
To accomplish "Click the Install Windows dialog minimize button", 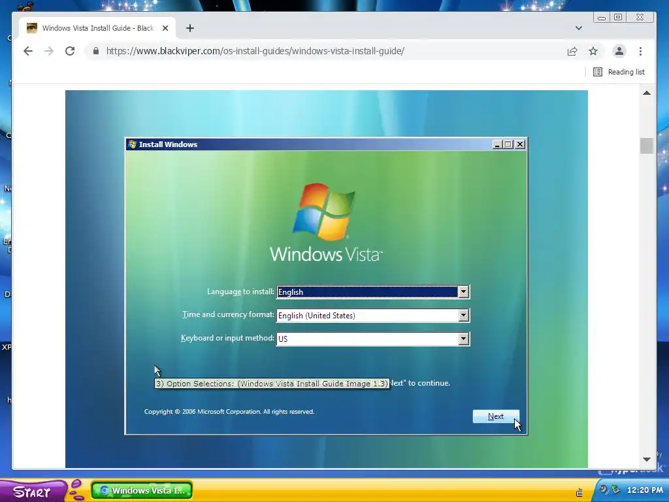I will (497, 144).
